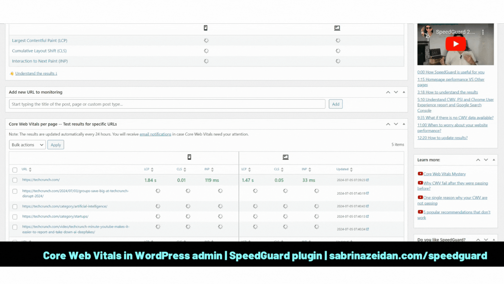Click the desktop icon in Core Web Vitals table

click(286, 157)
